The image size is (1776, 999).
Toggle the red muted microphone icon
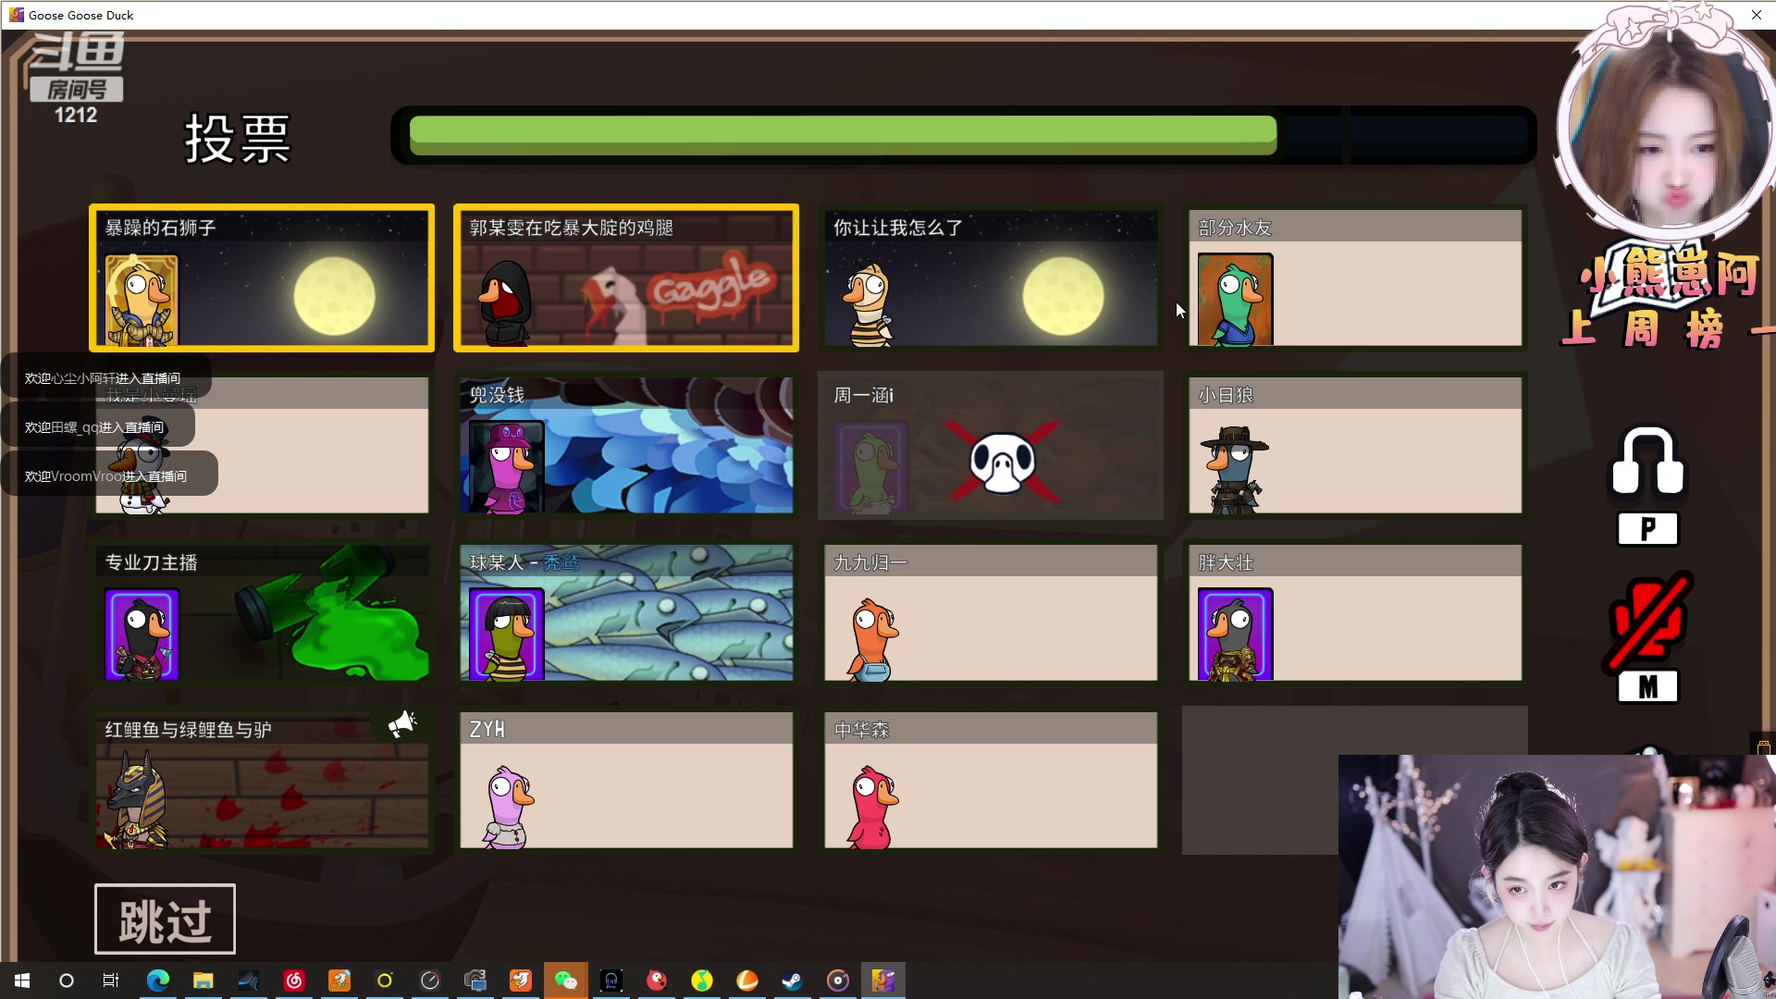1647,621
